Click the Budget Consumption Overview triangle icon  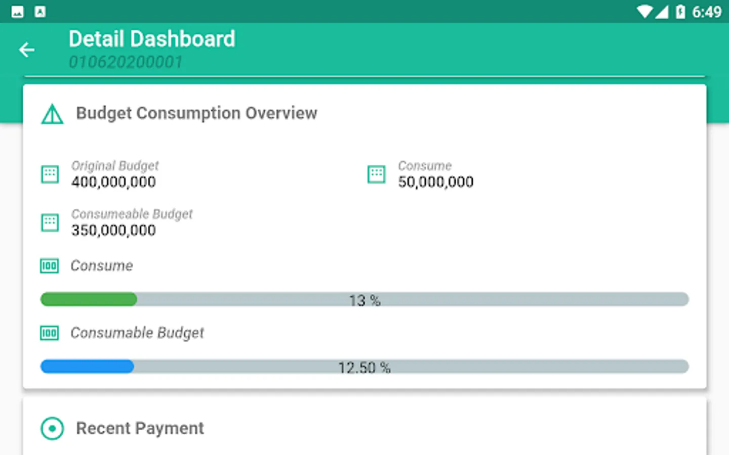(52, 114)
